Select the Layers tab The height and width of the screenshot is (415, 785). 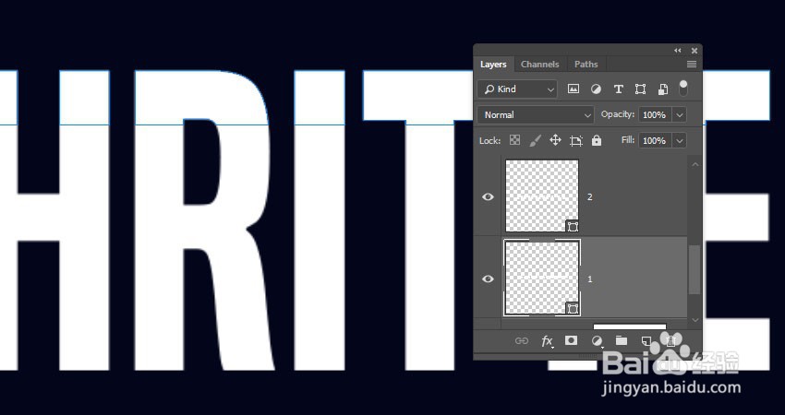tap(493, 64)
